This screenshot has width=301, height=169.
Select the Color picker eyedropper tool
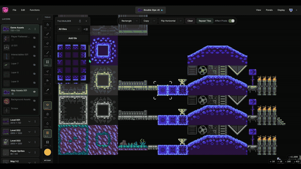click(48, 91)
